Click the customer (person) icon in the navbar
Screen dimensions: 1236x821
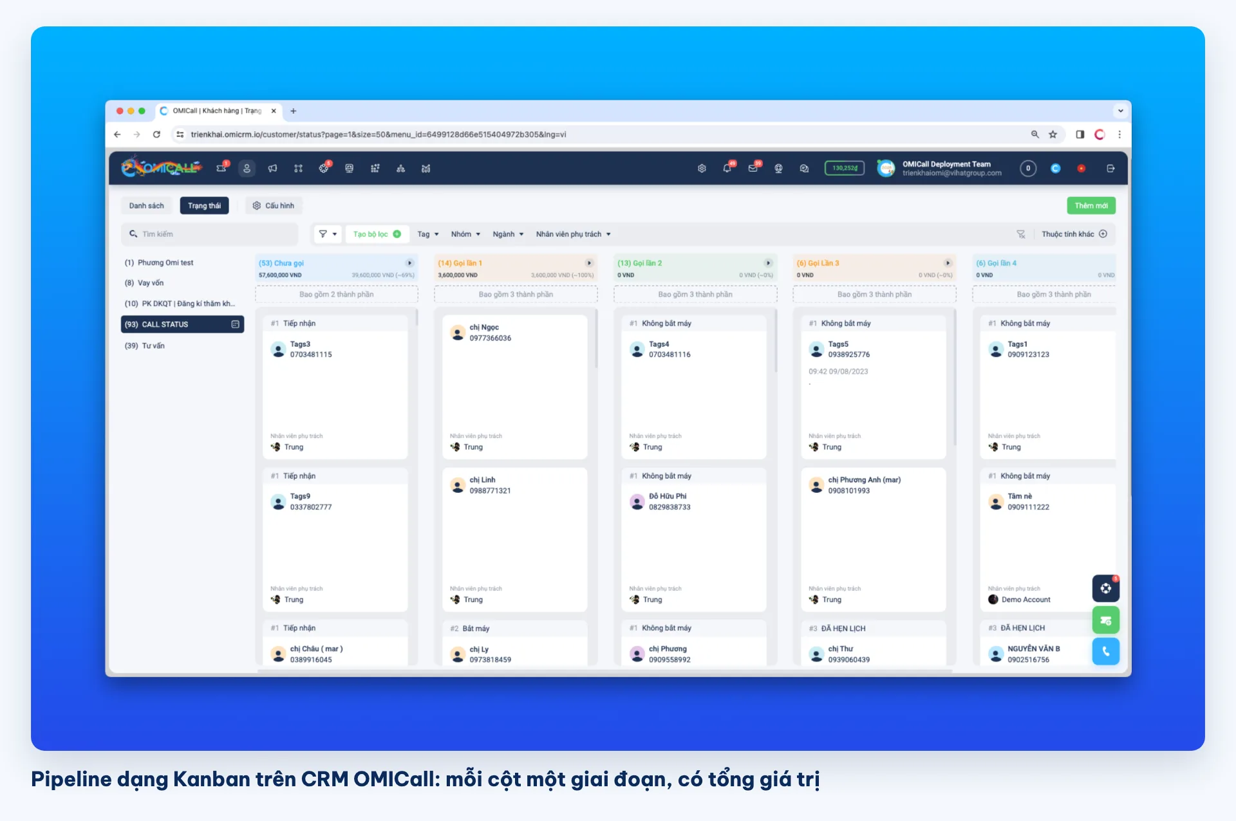247,169
